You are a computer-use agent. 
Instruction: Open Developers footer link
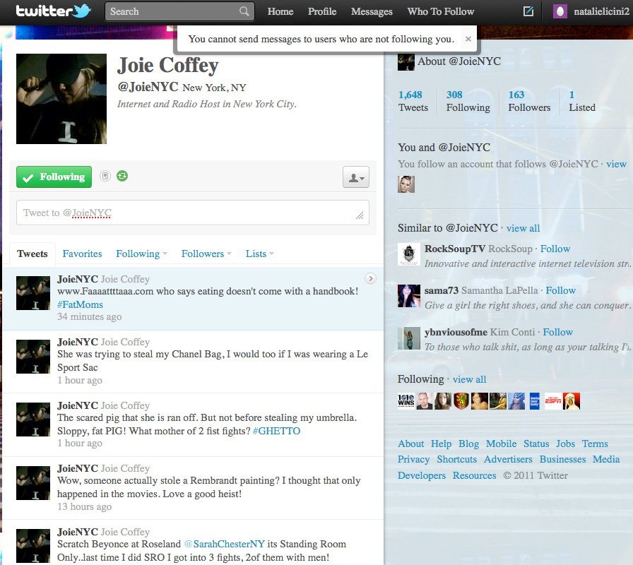point(422,475)
